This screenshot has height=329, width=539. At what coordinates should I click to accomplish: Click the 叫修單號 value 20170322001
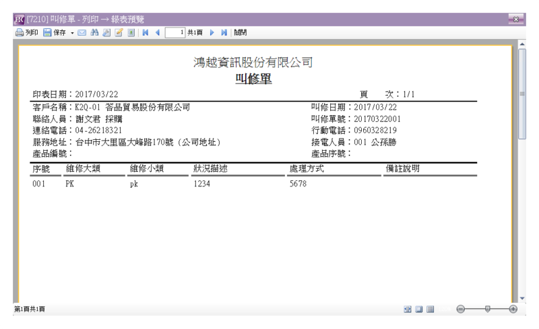click(377, 119)
